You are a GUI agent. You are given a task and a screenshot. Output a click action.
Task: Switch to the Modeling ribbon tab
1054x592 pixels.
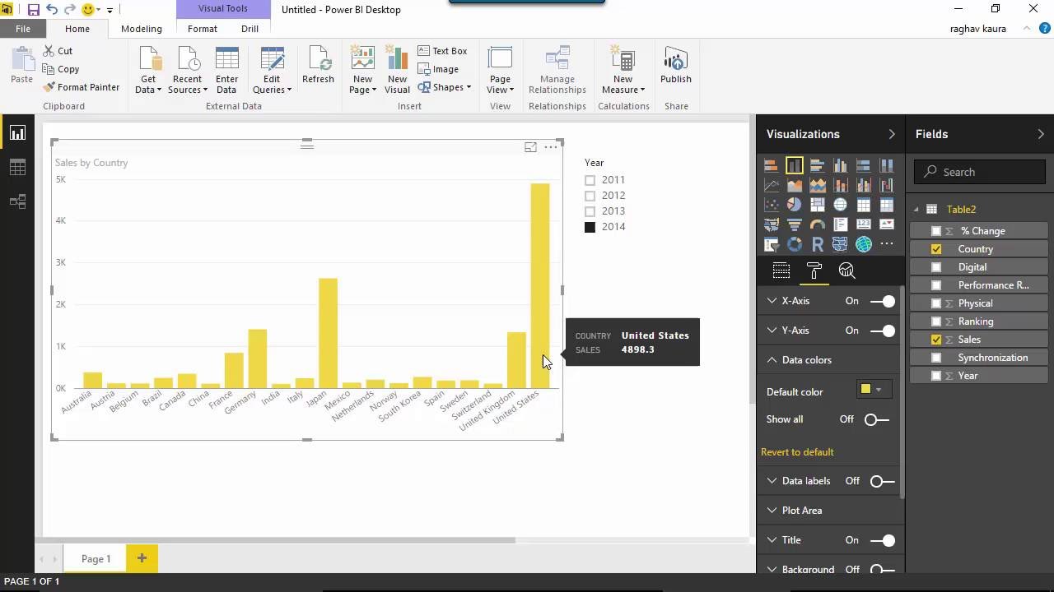tap(142, 29)
